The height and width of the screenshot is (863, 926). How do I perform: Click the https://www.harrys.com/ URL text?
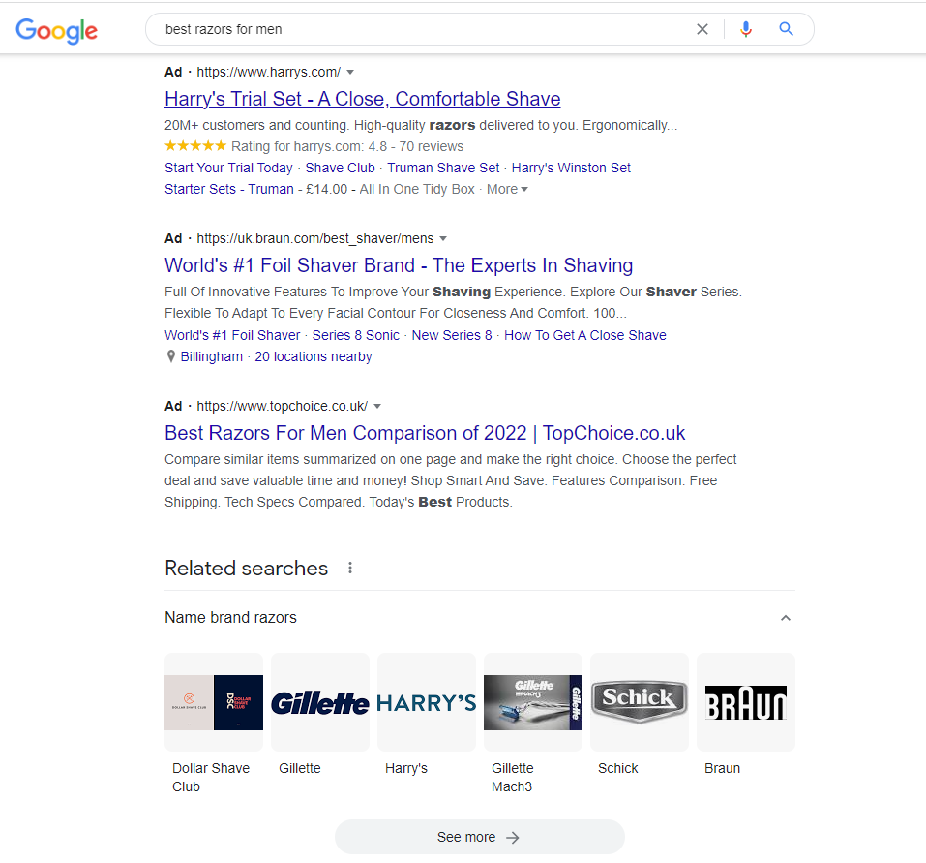(x=269, y=72)
